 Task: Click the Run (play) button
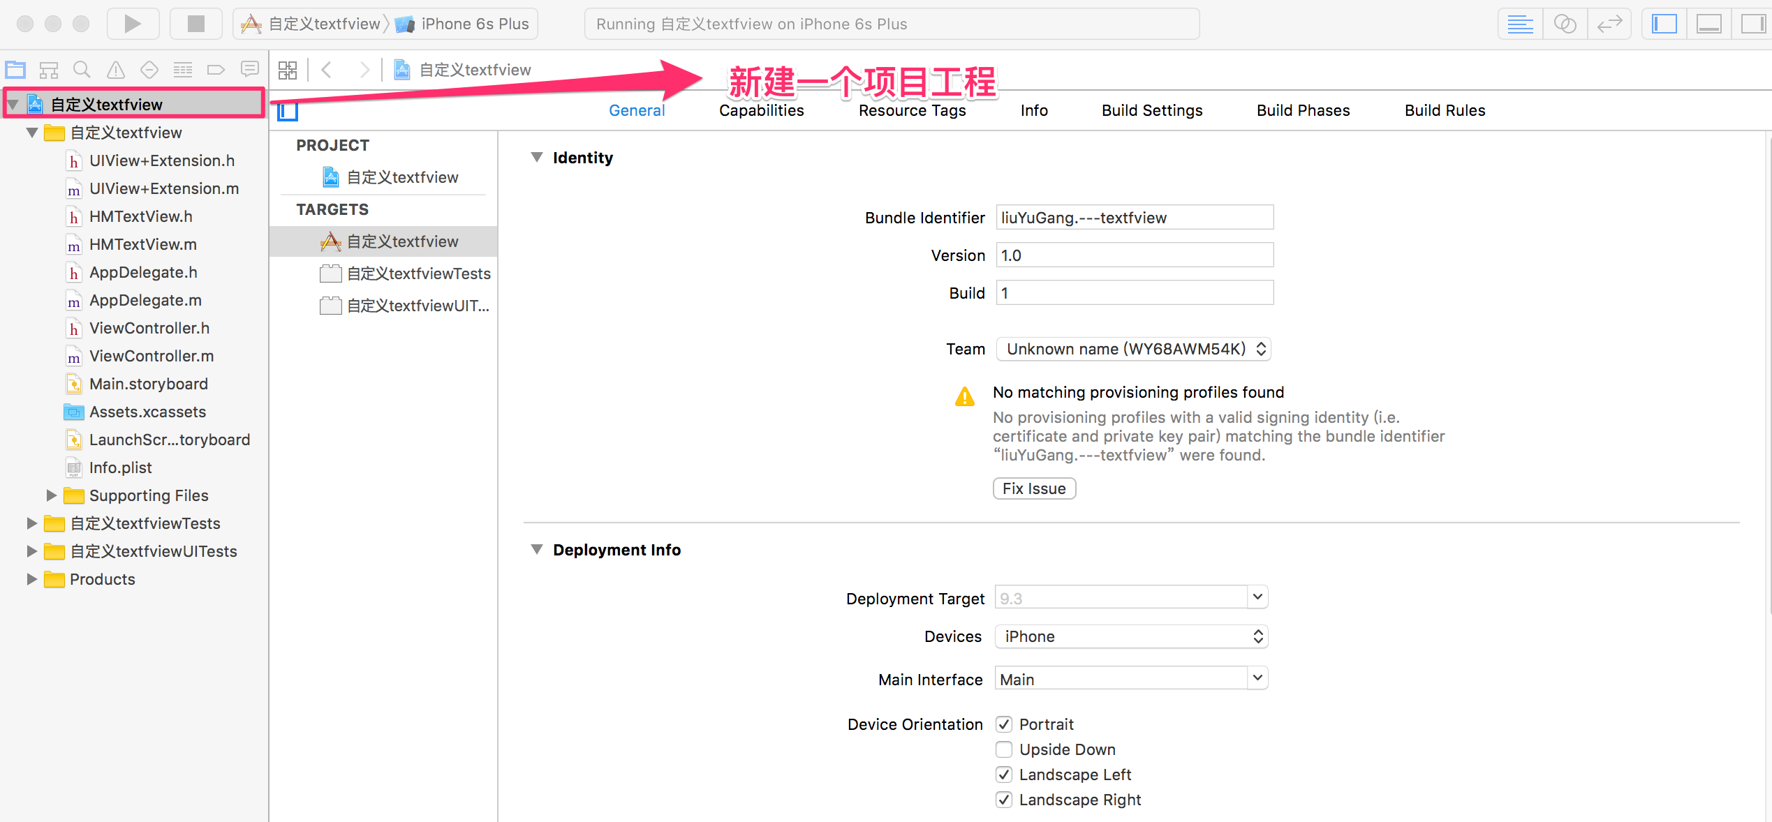pyautogui.click(x=133, y=24)
